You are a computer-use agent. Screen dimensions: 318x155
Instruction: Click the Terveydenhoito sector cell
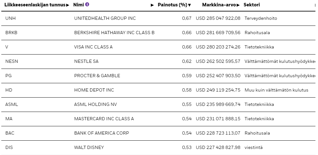click(261, 18)
